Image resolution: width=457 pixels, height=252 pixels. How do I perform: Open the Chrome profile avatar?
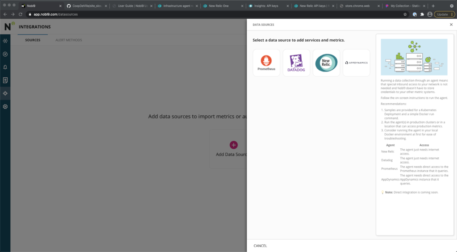430,14
